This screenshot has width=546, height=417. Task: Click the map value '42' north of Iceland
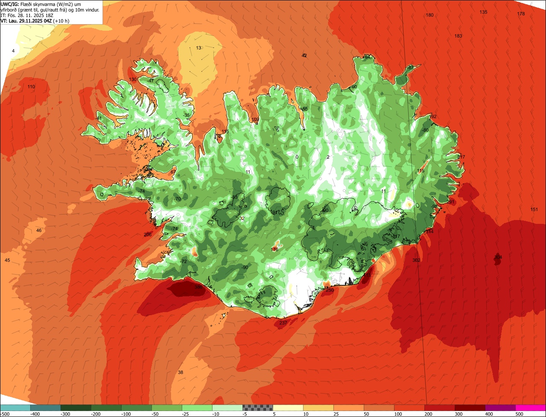click(304, 55)
